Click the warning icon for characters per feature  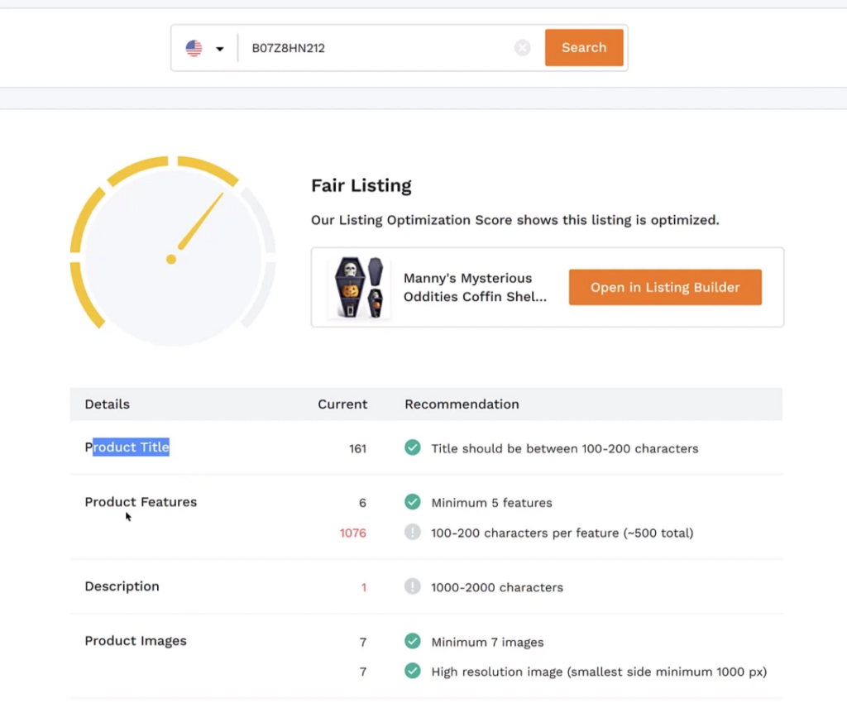(412, 532)
